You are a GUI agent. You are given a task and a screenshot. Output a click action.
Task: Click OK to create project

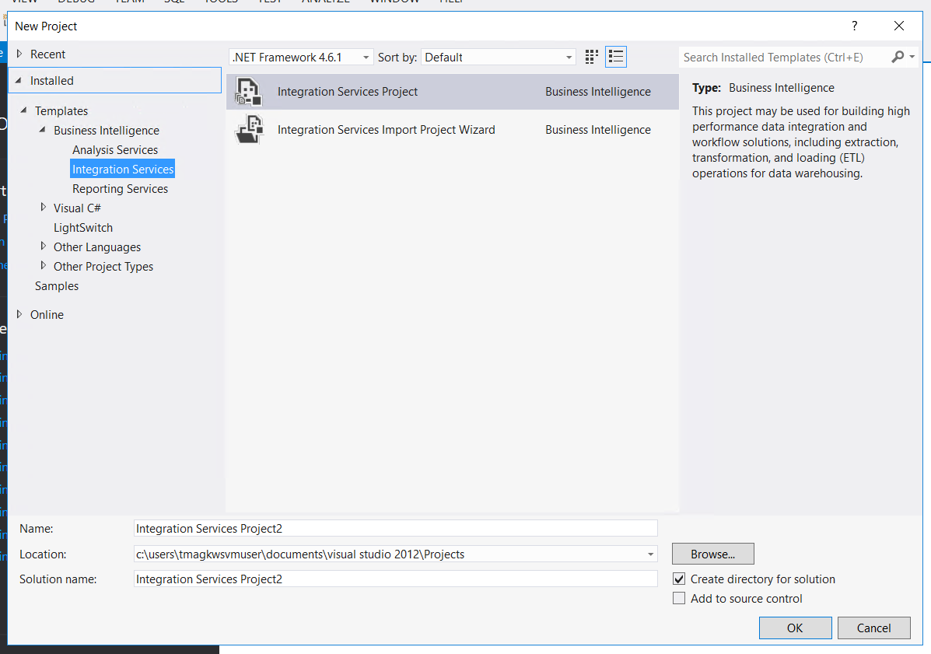795,628
